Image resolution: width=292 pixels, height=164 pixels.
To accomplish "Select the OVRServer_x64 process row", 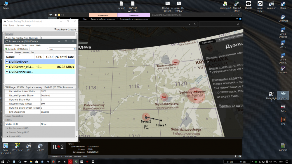I will [40, 67].
